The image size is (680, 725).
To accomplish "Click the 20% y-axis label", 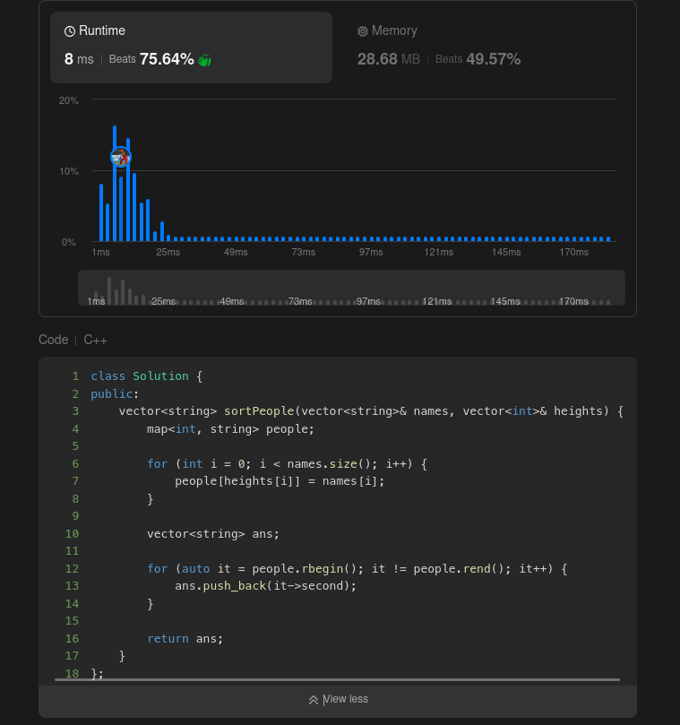I will pyautogui.click(x=69, y=100).
